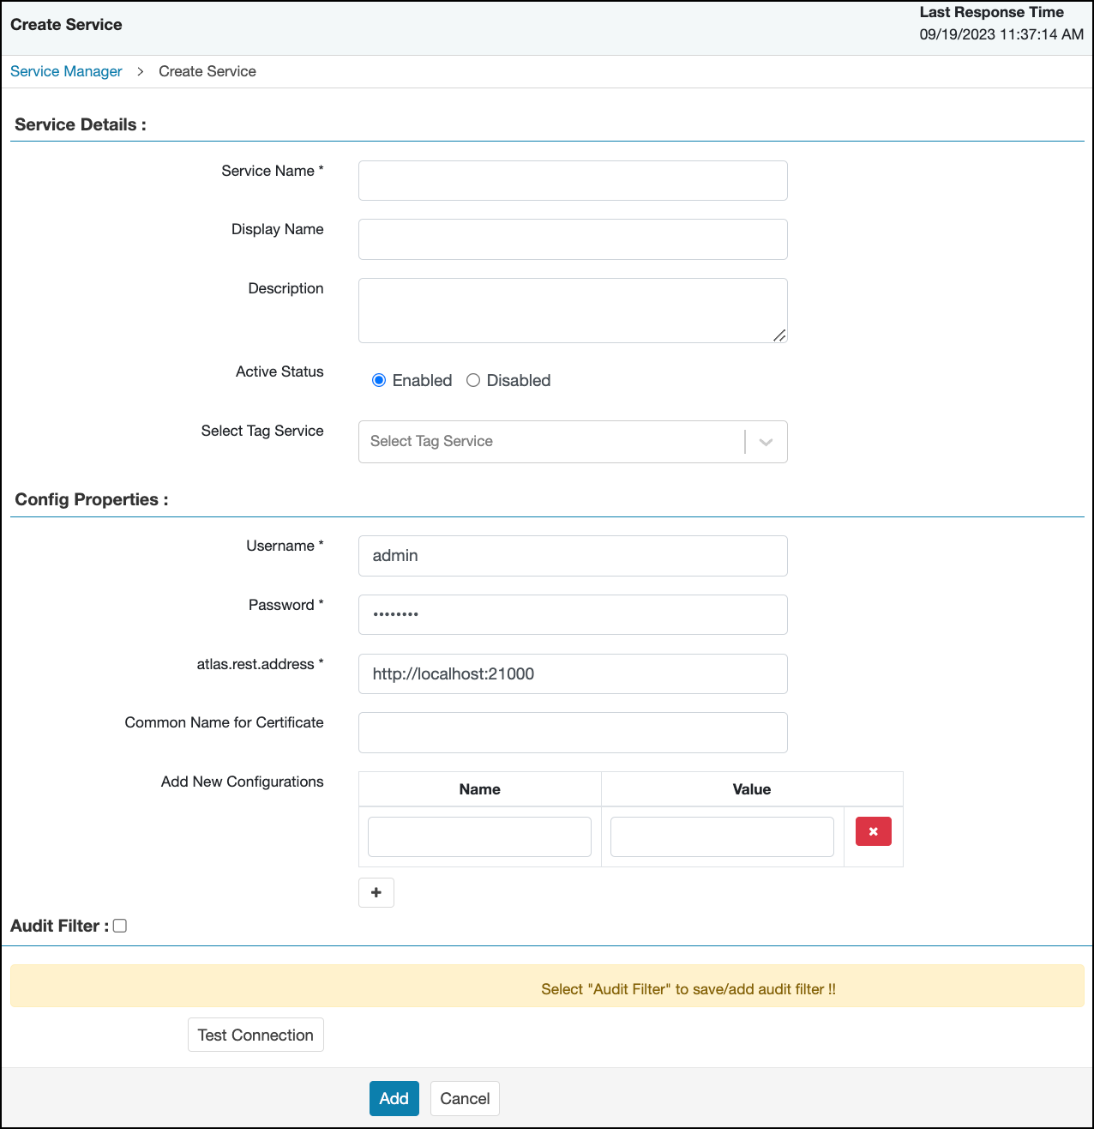Viewport: 1094px width, 1129px height.
Task: Click into the Display Name field
Action: [572, 239]
